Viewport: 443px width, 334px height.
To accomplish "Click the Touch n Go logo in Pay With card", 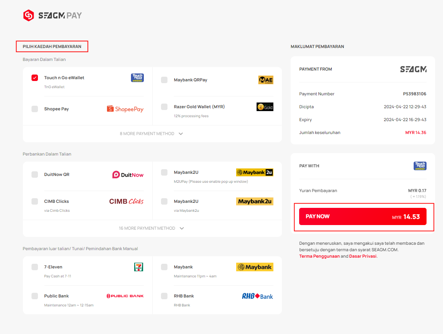I will point(420,166).
